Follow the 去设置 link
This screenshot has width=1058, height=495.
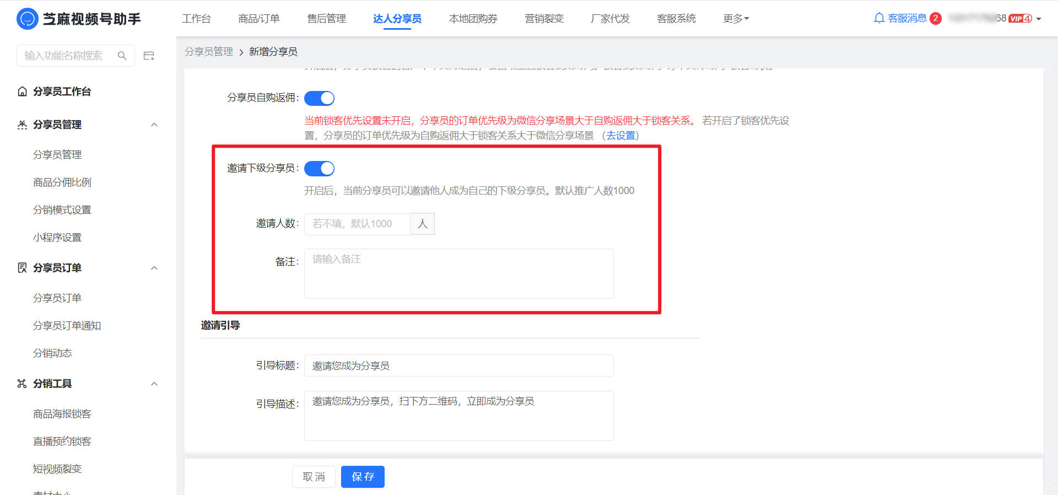click(x=620, y=136)
